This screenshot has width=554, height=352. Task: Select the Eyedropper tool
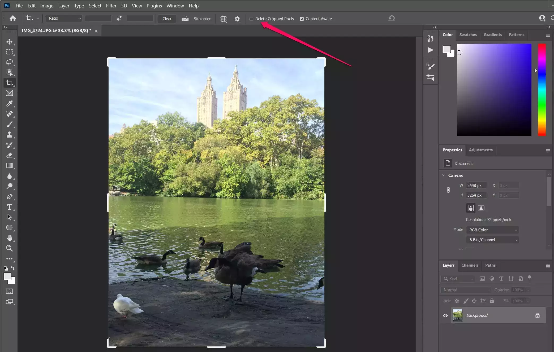(10, 104)
